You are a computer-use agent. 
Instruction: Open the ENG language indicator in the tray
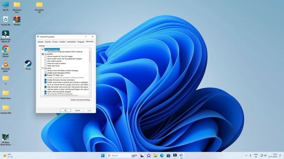pos(256,155)
